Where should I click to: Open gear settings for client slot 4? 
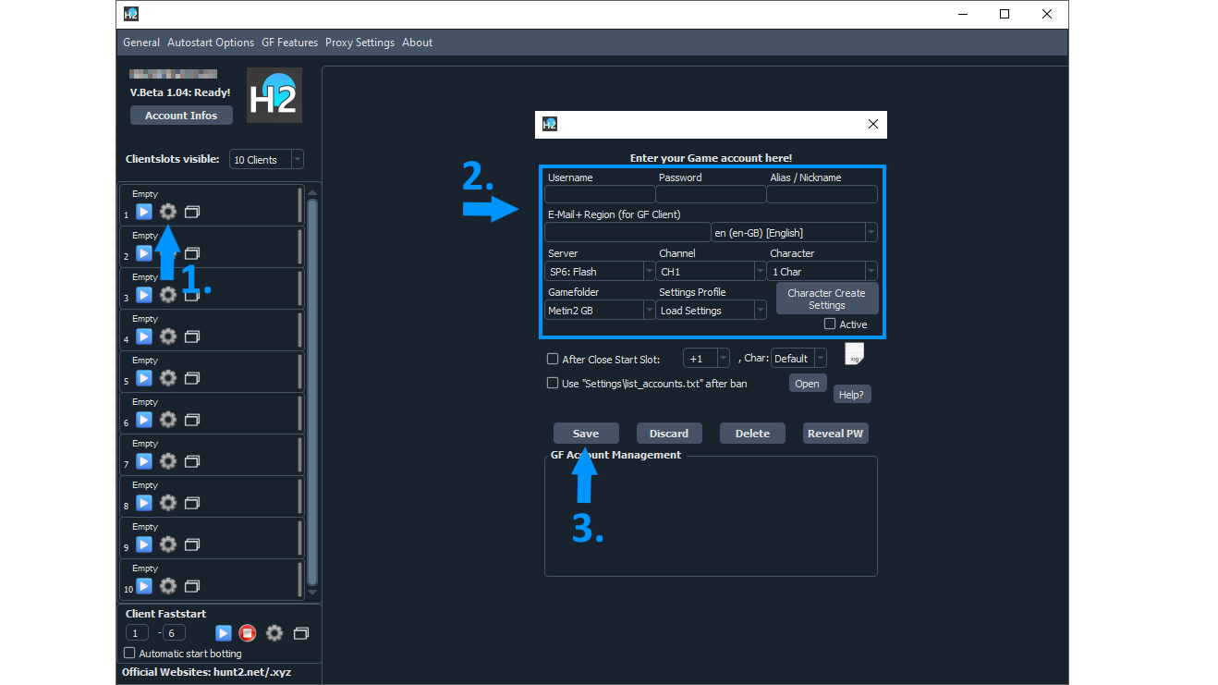point(167,336)
